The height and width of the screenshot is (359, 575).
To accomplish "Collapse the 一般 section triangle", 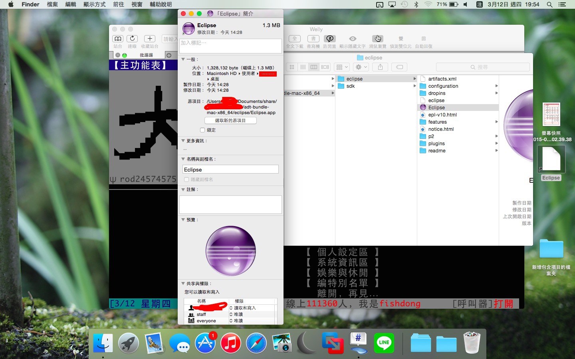I will (x=183, y=59).
